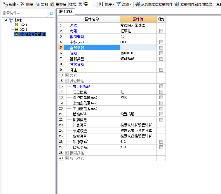Click the 节点区箍筋 property link
The width and height of the screenshot is (221, 194).
coord(82,87)
